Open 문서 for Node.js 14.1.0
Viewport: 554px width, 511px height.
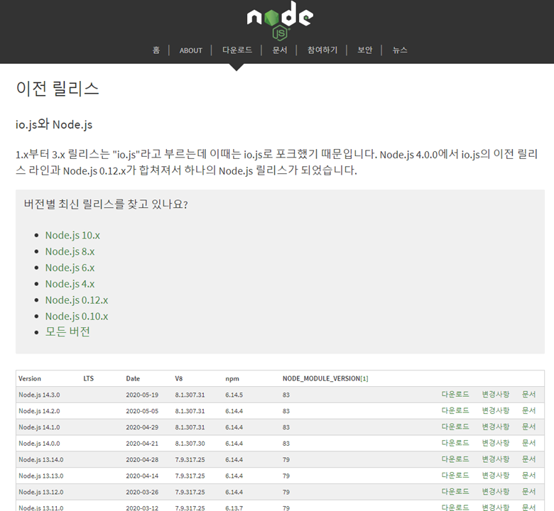(x=529, y=427)
